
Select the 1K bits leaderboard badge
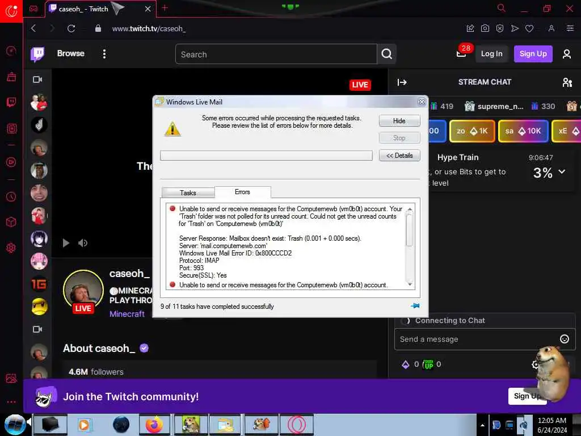pos(473,131)
